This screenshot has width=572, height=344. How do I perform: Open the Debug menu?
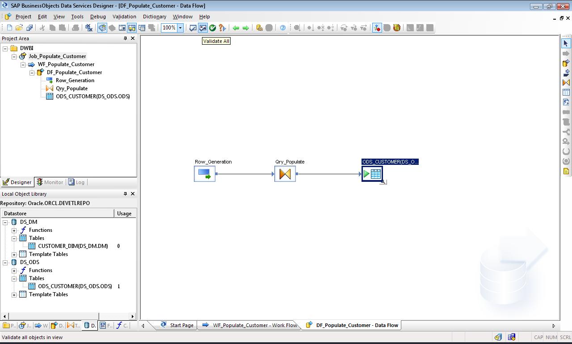[x=98, y=17]
